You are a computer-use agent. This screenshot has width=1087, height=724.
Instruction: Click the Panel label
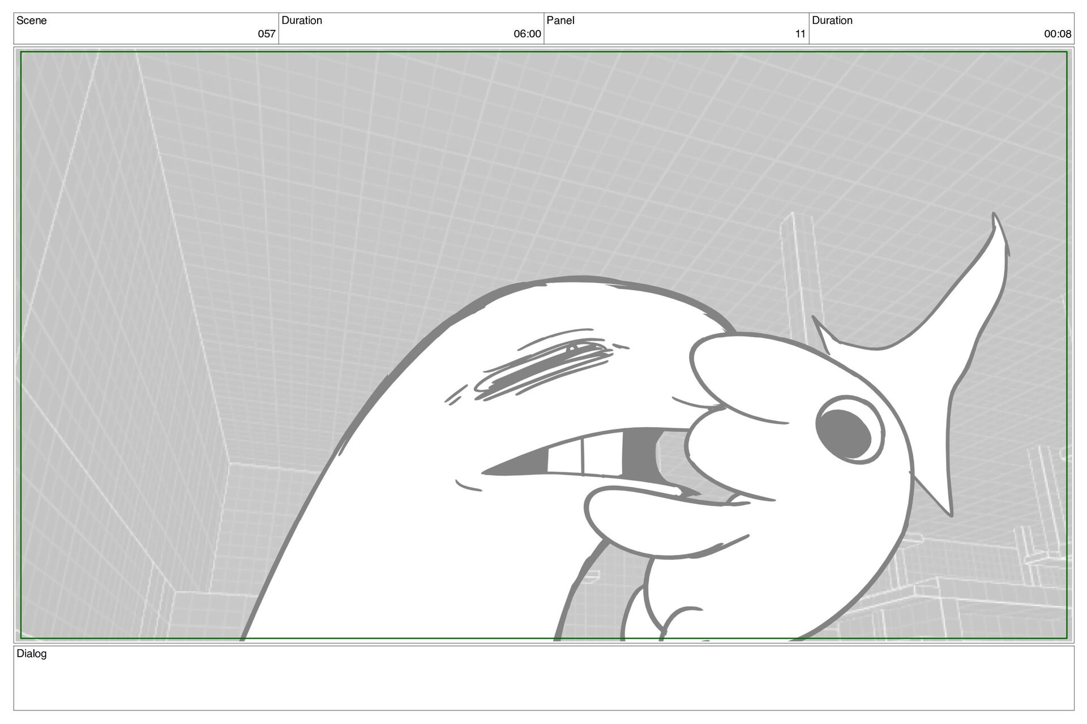[560, 20]
